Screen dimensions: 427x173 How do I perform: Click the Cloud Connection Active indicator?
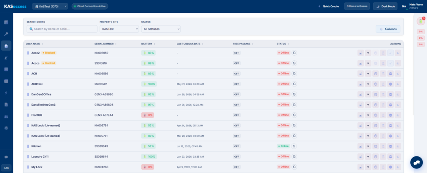click(x=90, y=6)
